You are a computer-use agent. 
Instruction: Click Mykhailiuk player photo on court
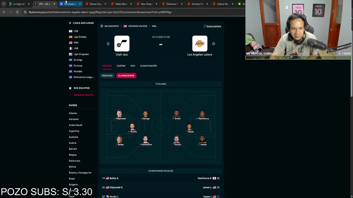pyautogui.click(x=145, y=139)
